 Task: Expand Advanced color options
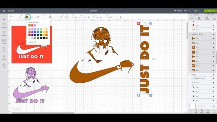(33, 42)
